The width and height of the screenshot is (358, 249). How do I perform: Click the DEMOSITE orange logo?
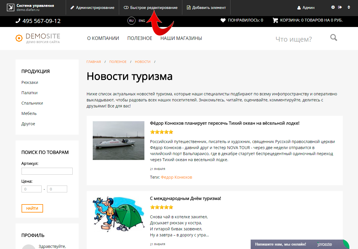click(x=19, y=38)
